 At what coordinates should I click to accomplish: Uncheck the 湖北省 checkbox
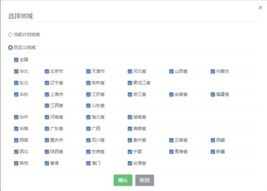pos(88,117)
